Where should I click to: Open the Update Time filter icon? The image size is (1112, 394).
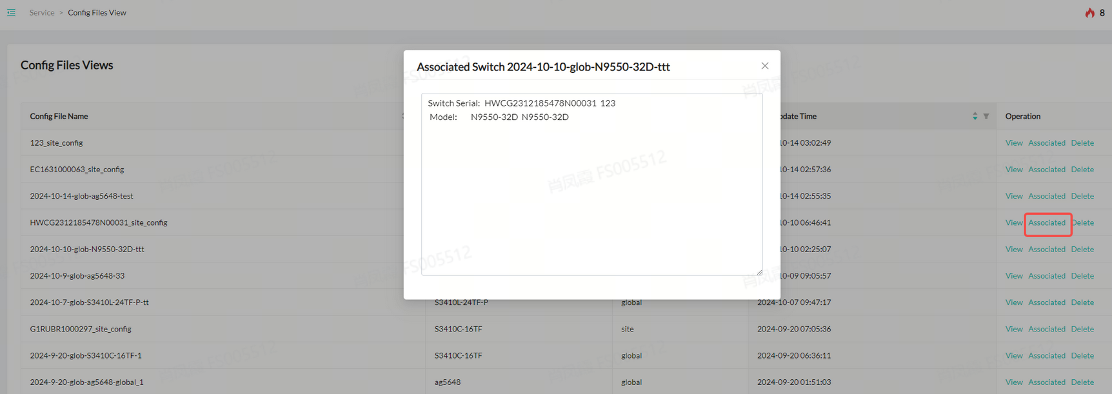pos(986,116)
